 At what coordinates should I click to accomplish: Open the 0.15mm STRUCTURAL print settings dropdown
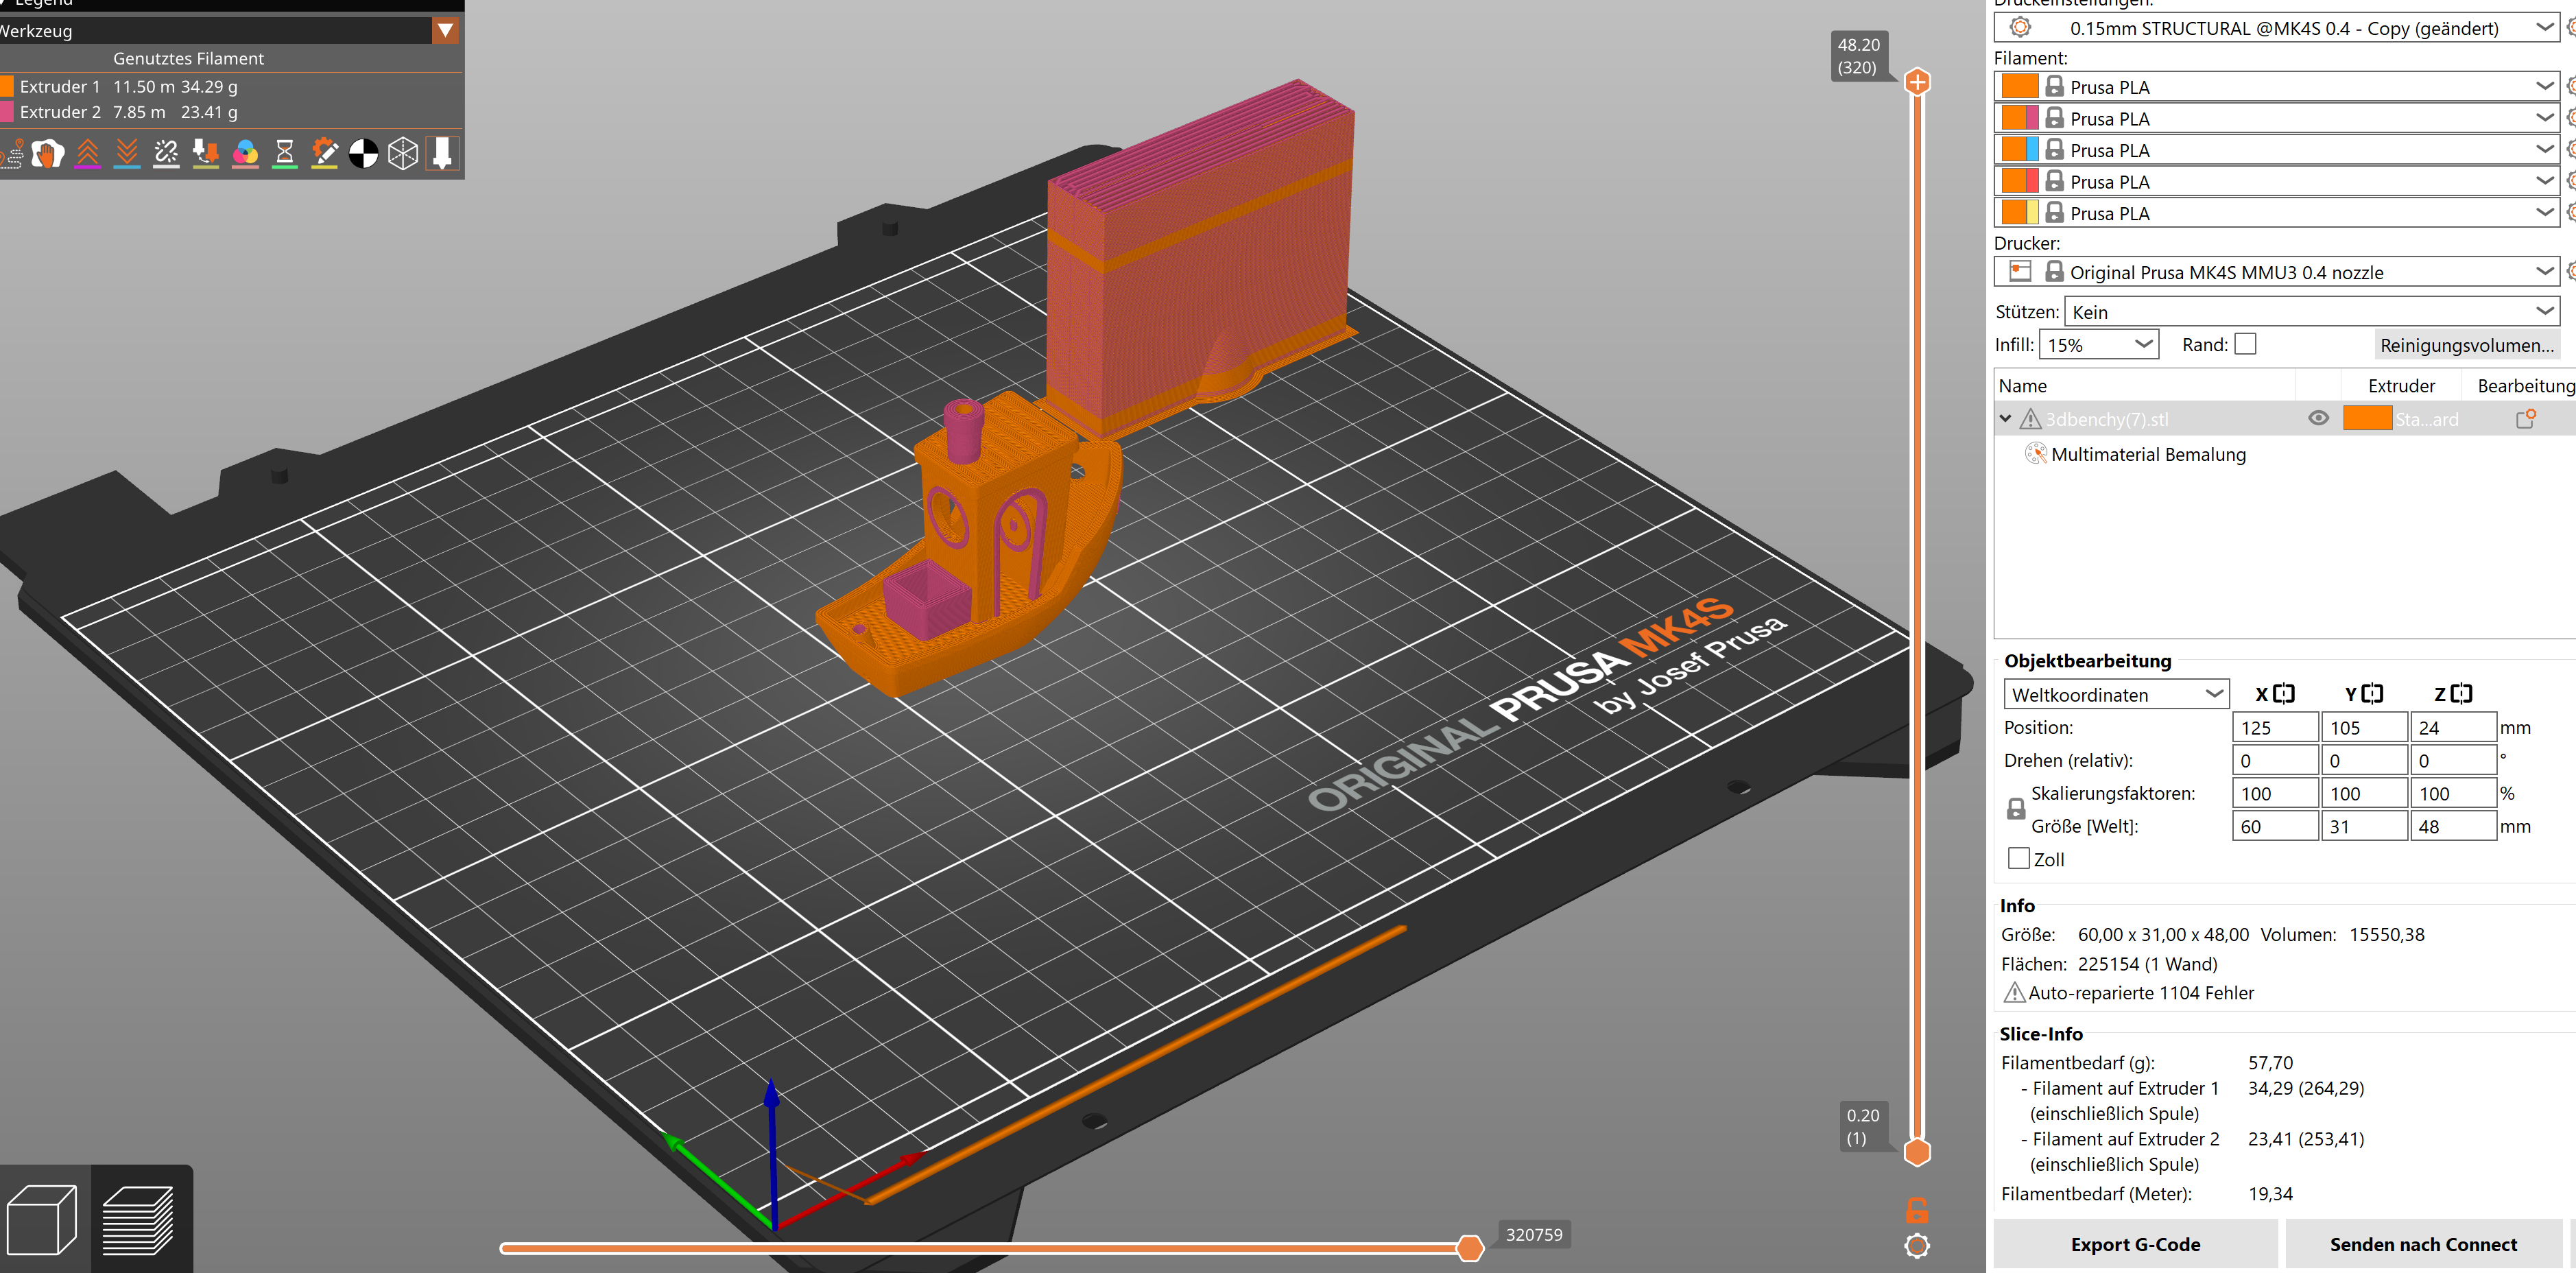[x=2277, y=28]
